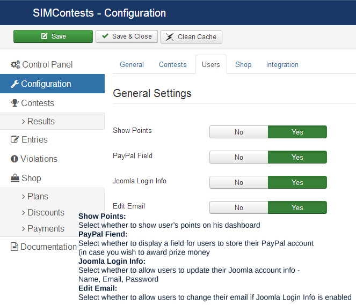Image resolution: width=356 pixels, height=305 pixels.
Task: Click the wrench icon beside Configuration
Action: 14,84
